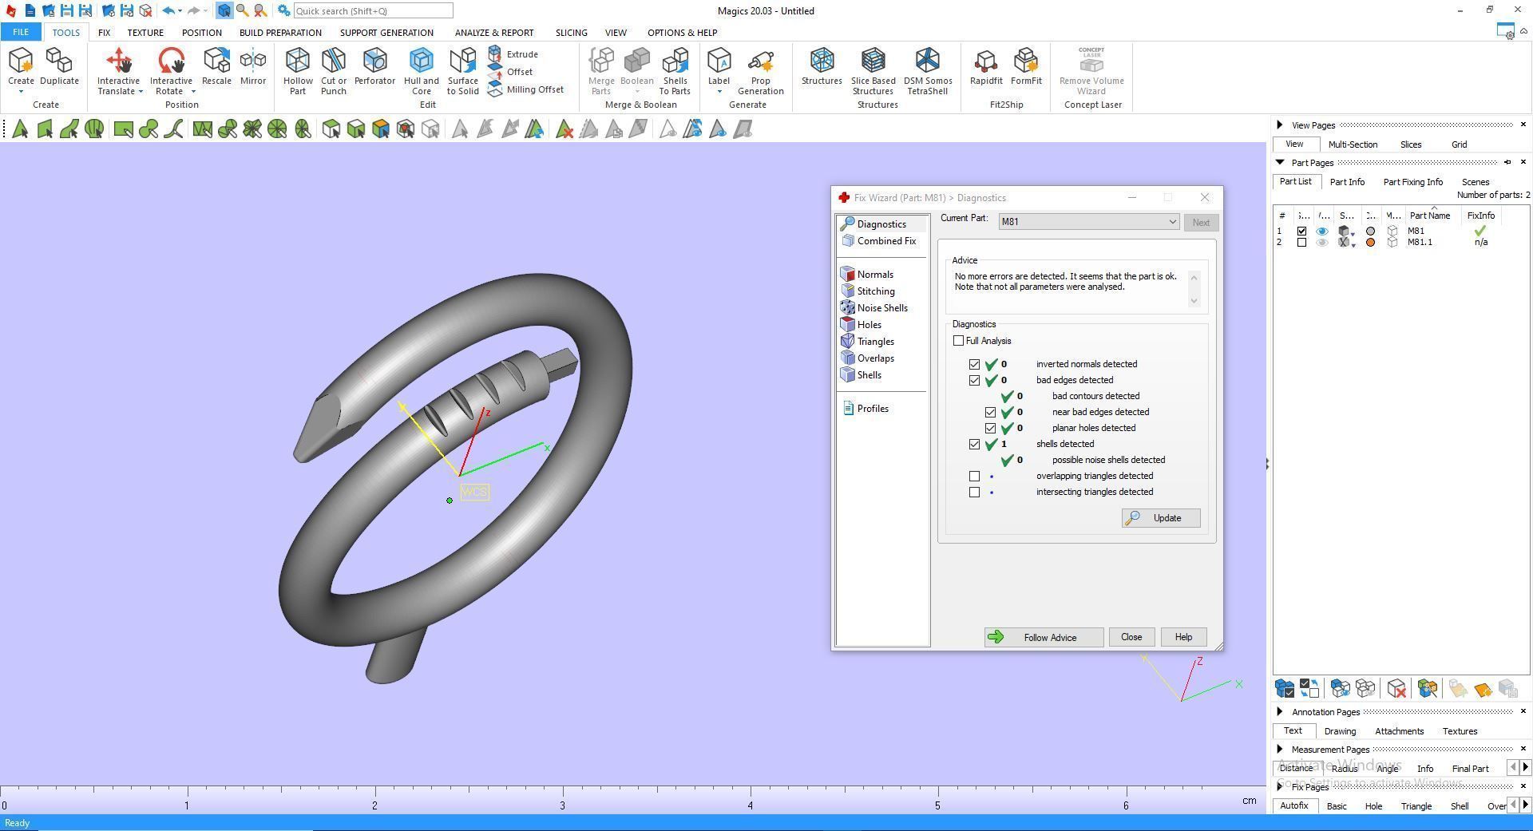
Task: Go to Normals in Fix Wizard
Action: [x=867, y=275]
